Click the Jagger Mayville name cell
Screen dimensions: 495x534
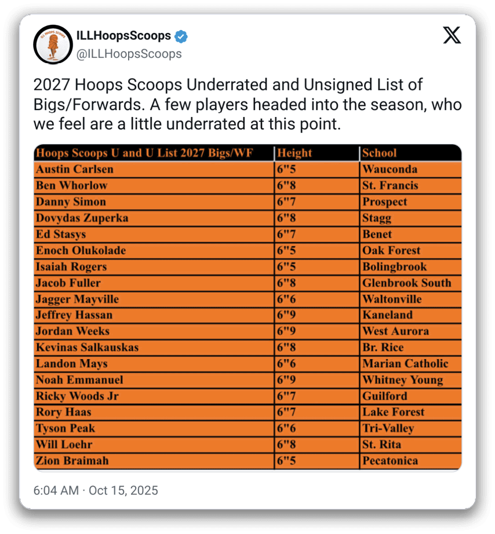pyautogui.click(x=77, y=299)
